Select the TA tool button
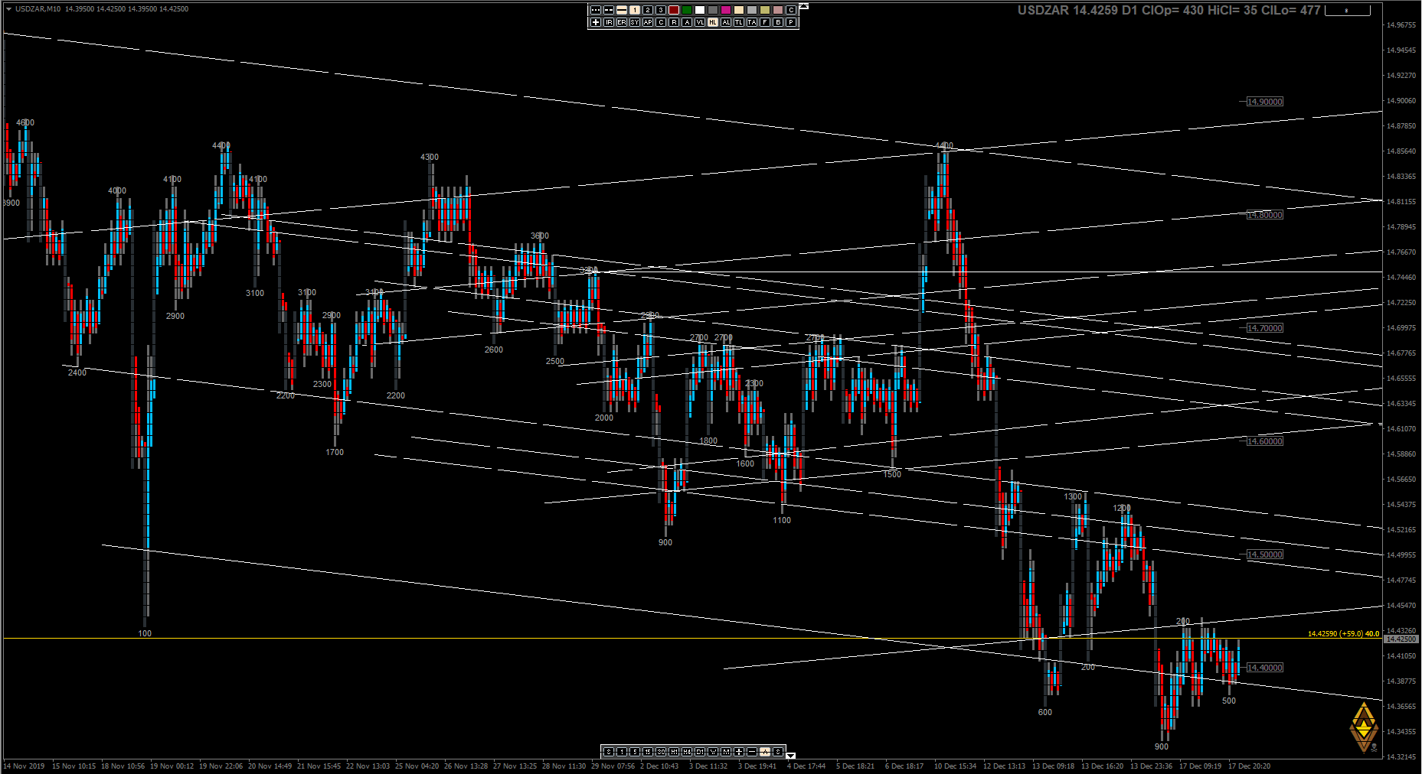This screenshot has height=774, width=1422. pyautogui.click(x=752, y=22)
